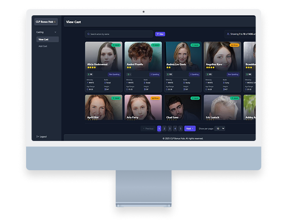Click the Logout icon in sidebar

(38, 136)
